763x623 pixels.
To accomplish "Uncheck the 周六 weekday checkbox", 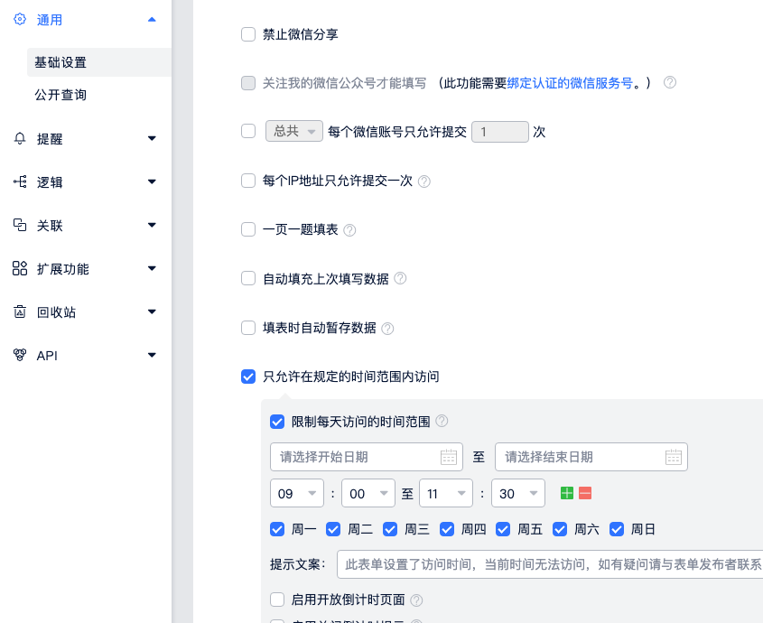I will click(560, 529).
